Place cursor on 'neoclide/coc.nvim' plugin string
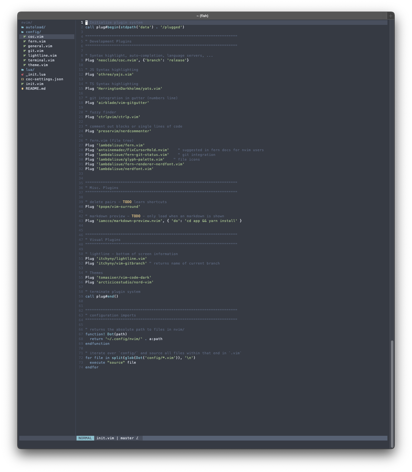The width and height of the screenshot is (412, 472). click(x=117, y=60)
